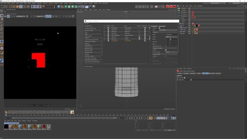Open the Cube primitive icon menu
Image resolution: width=247 pixels, height=139 pixels.
tap(59, 7)
